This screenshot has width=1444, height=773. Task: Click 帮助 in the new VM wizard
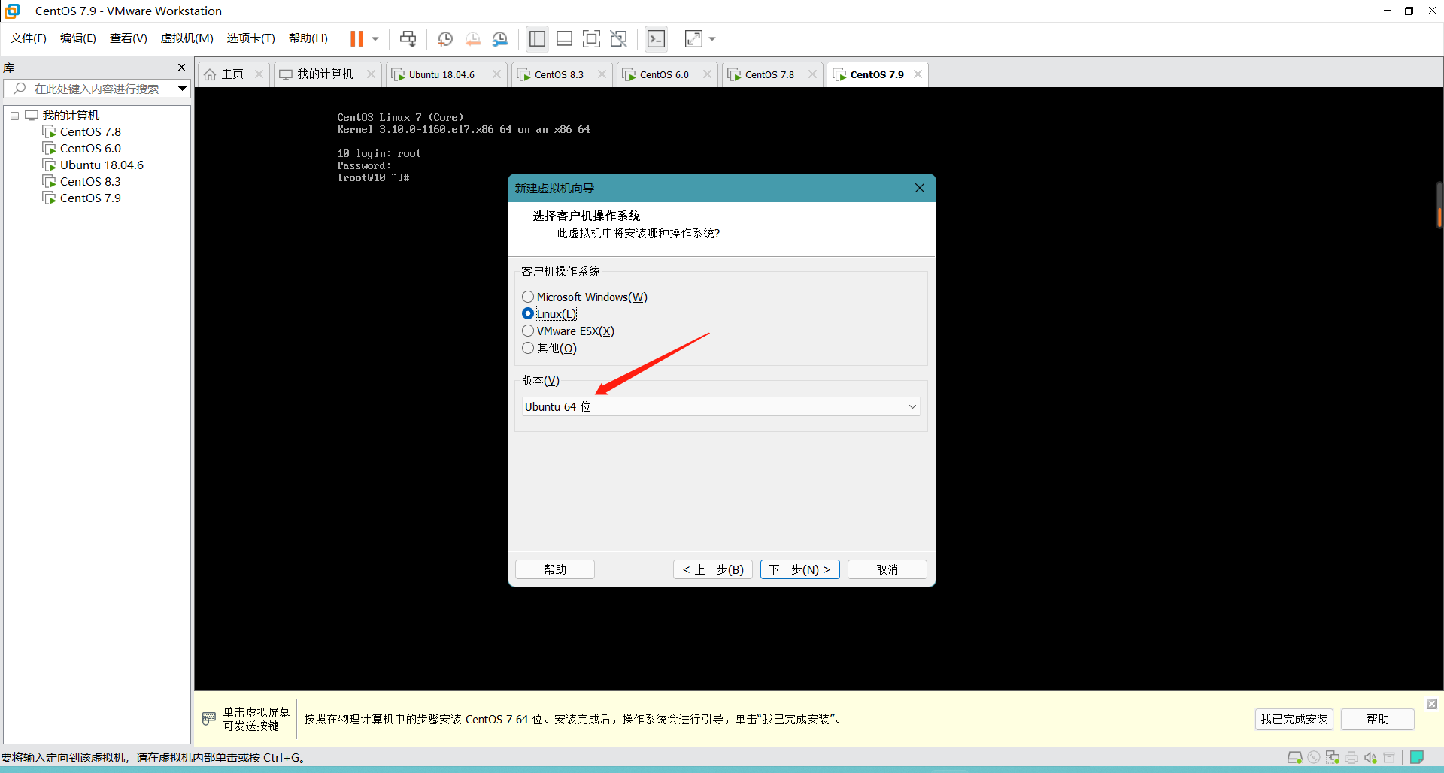pos(555,569)
